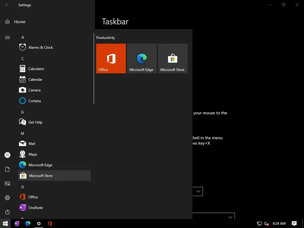Open Documents from the Start sidebar
Viewport: 304px width, 228px height.
pyautogui.click(x=7, y=169)
